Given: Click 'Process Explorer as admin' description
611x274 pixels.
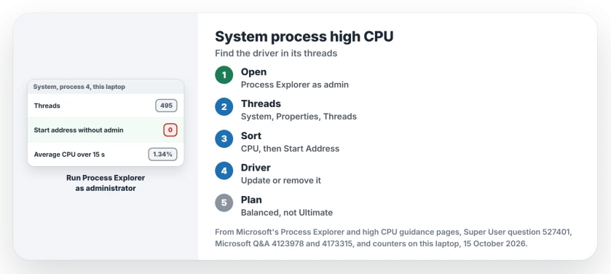Looking at the screenshot, I should 295,85.
